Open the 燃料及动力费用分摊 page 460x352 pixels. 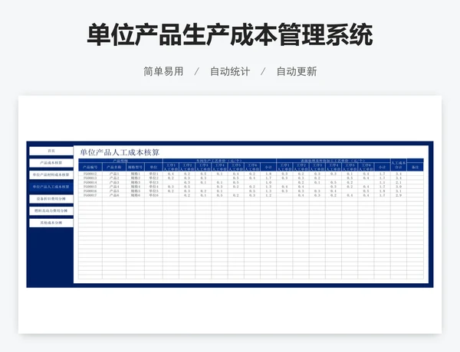51,211
